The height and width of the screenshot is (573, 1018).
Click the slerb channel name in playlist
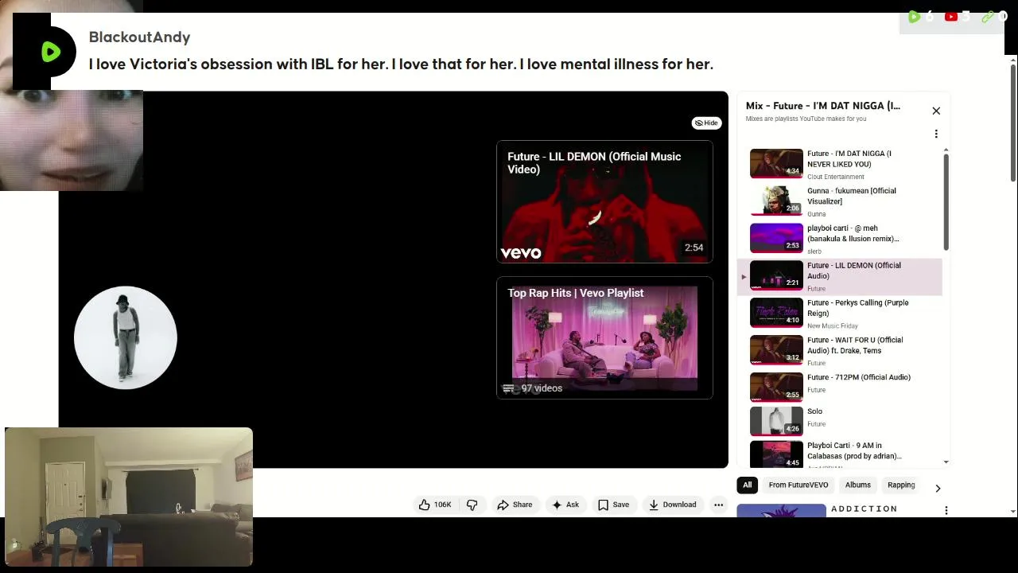[x=814, y=251]
